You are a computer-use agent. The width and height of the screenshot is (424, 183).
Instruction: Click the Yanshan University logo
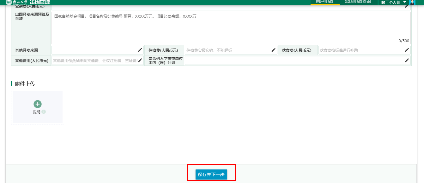(x=16, y=2)
